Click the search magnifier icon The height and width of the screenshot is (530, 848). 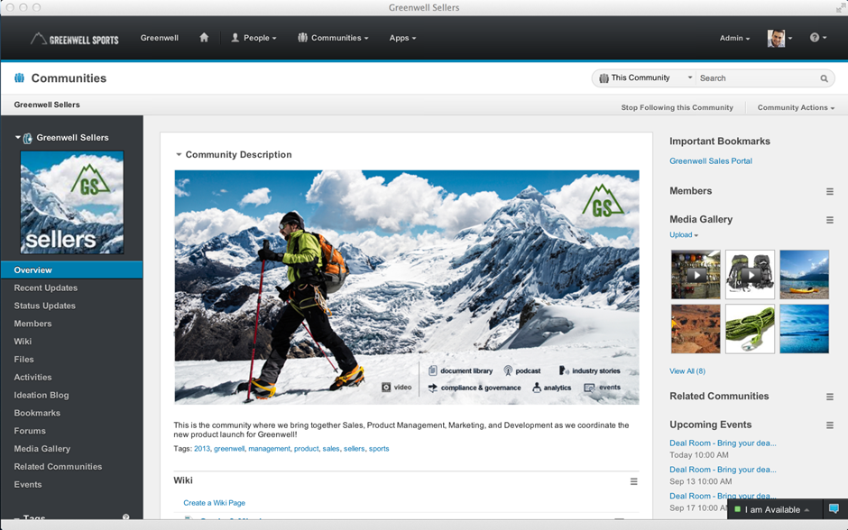click(x=825, y=78)
